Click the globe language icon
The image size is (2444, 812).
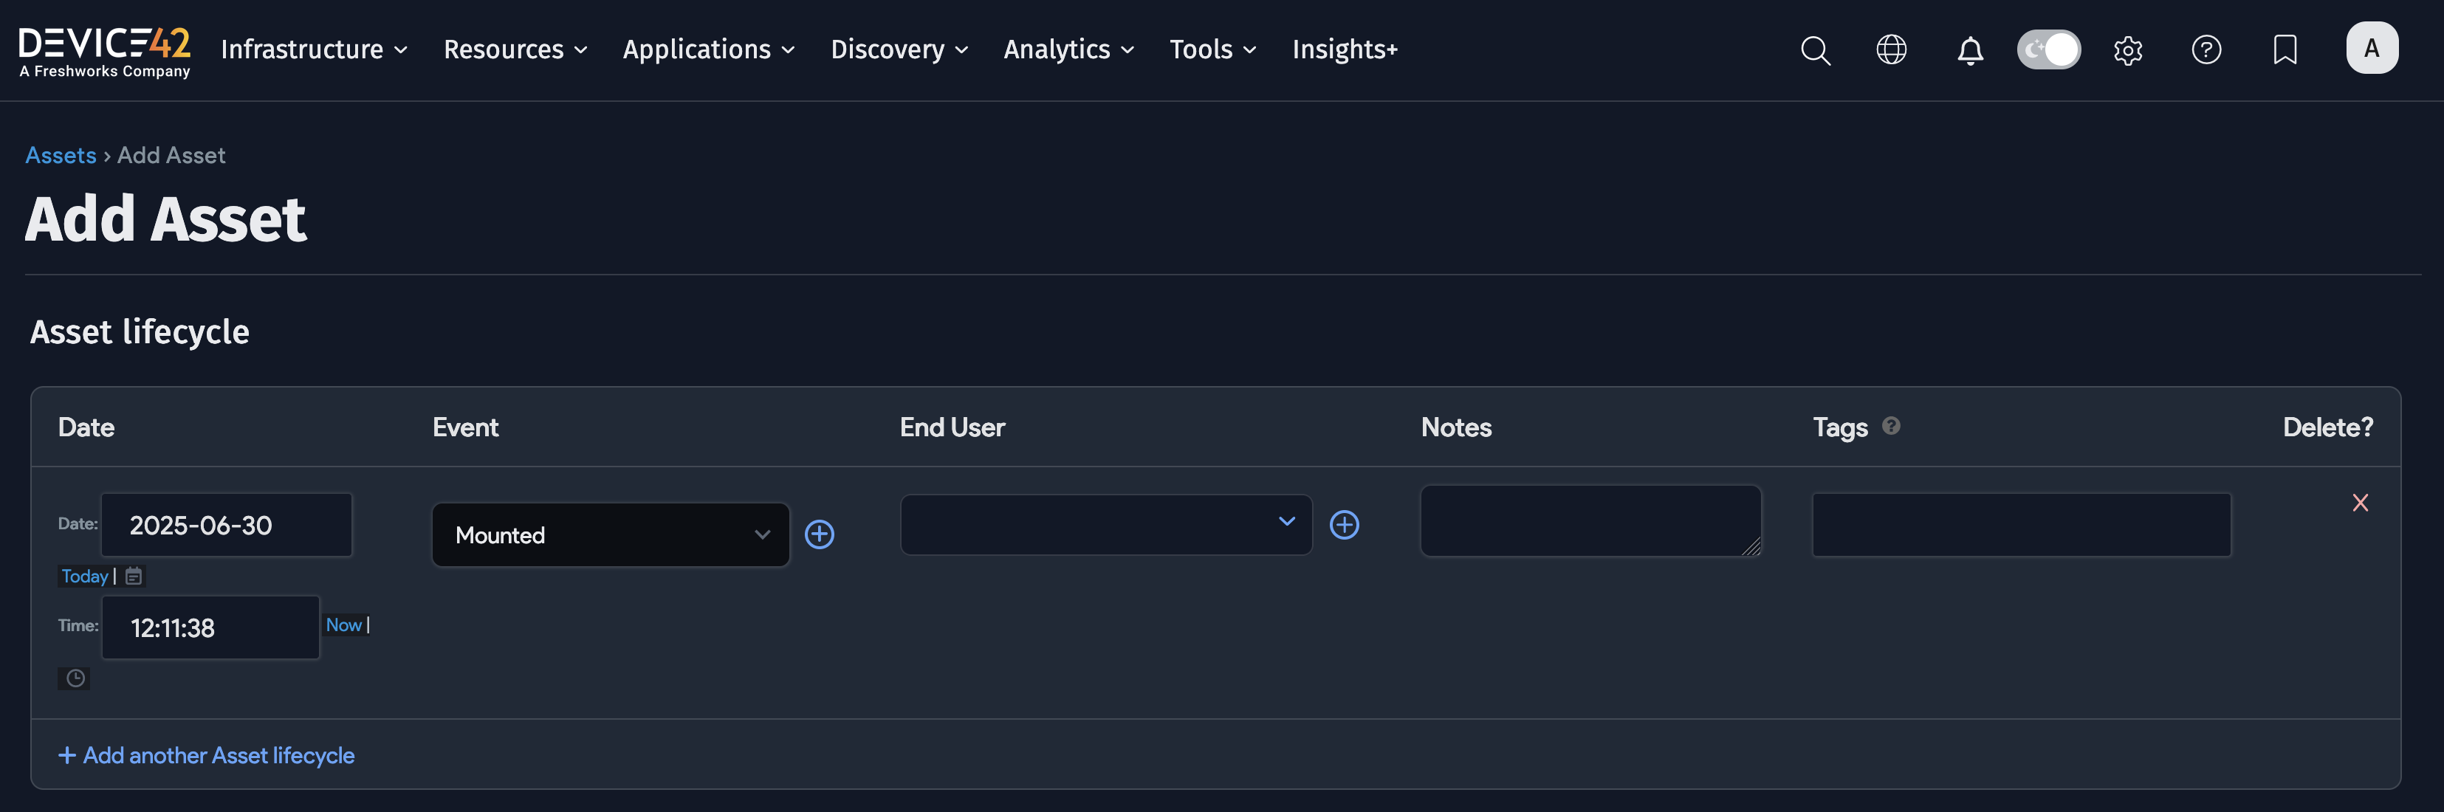tap(1892, 50)
